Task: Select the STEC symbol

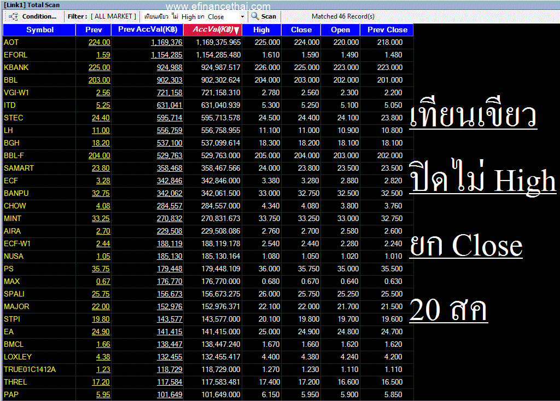Action: 14,118
